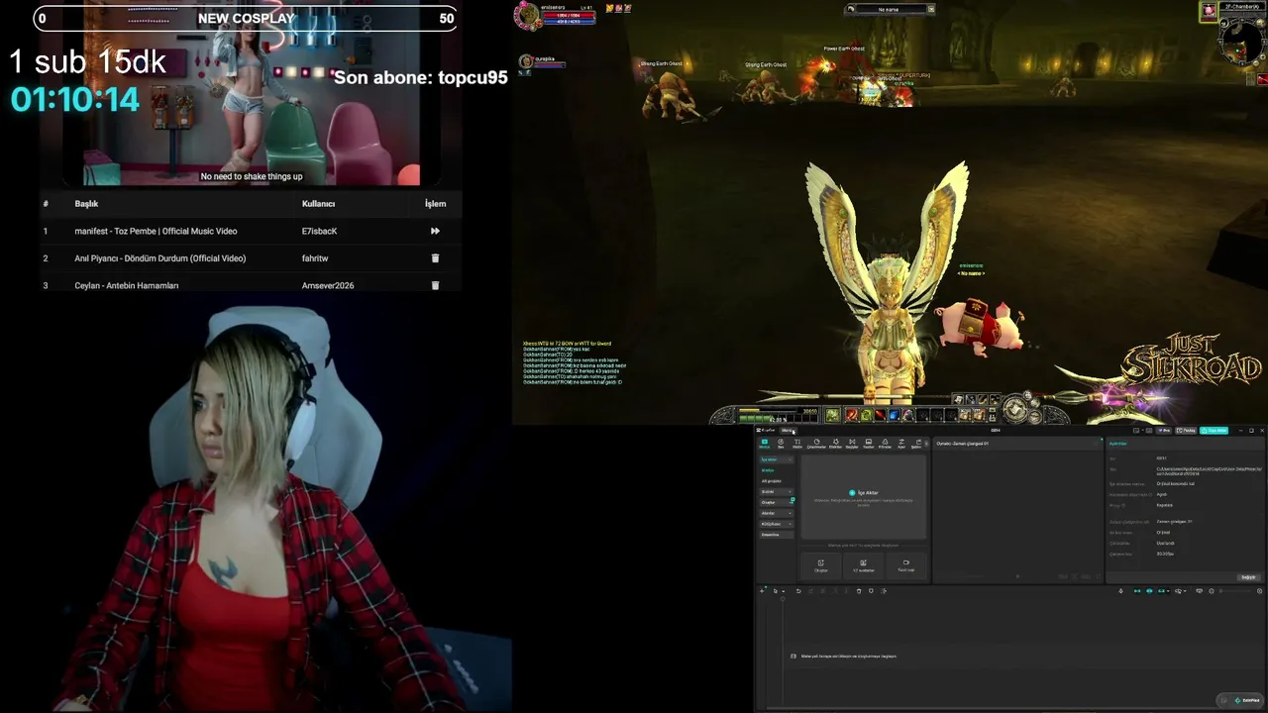Skip the manifest - Toz Pembe song
Screen dimensions: 1268x713
[x=435, y=231]
